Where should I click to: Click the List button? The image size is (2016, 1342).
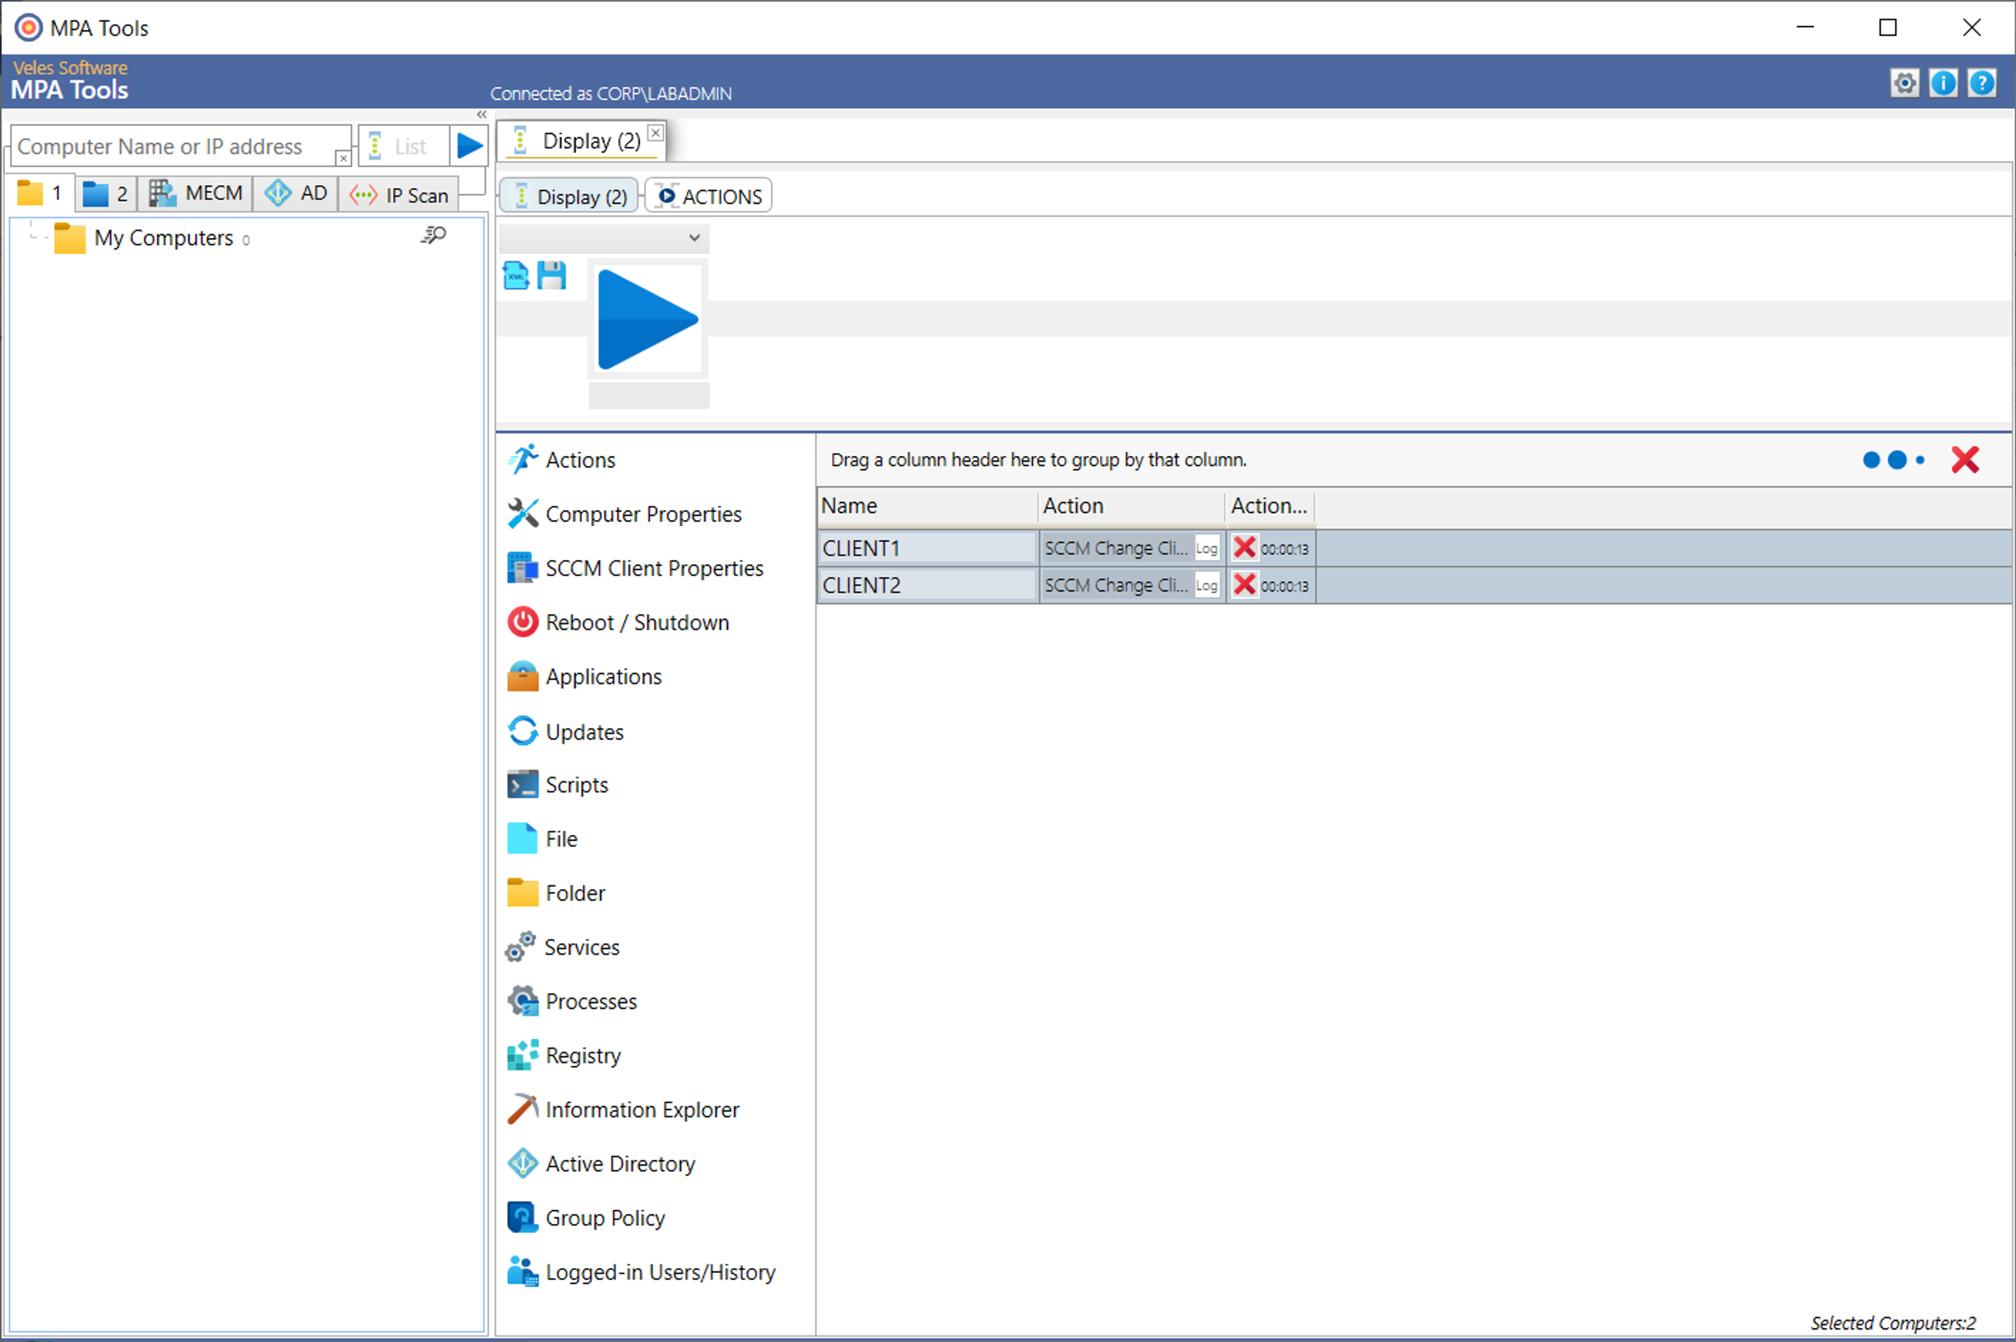(404, 146)
